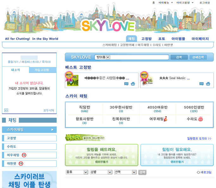Viewport: 216px width, 188px height.
Task: Open the Soul Music room title
Action: click(x=175, y=78)
